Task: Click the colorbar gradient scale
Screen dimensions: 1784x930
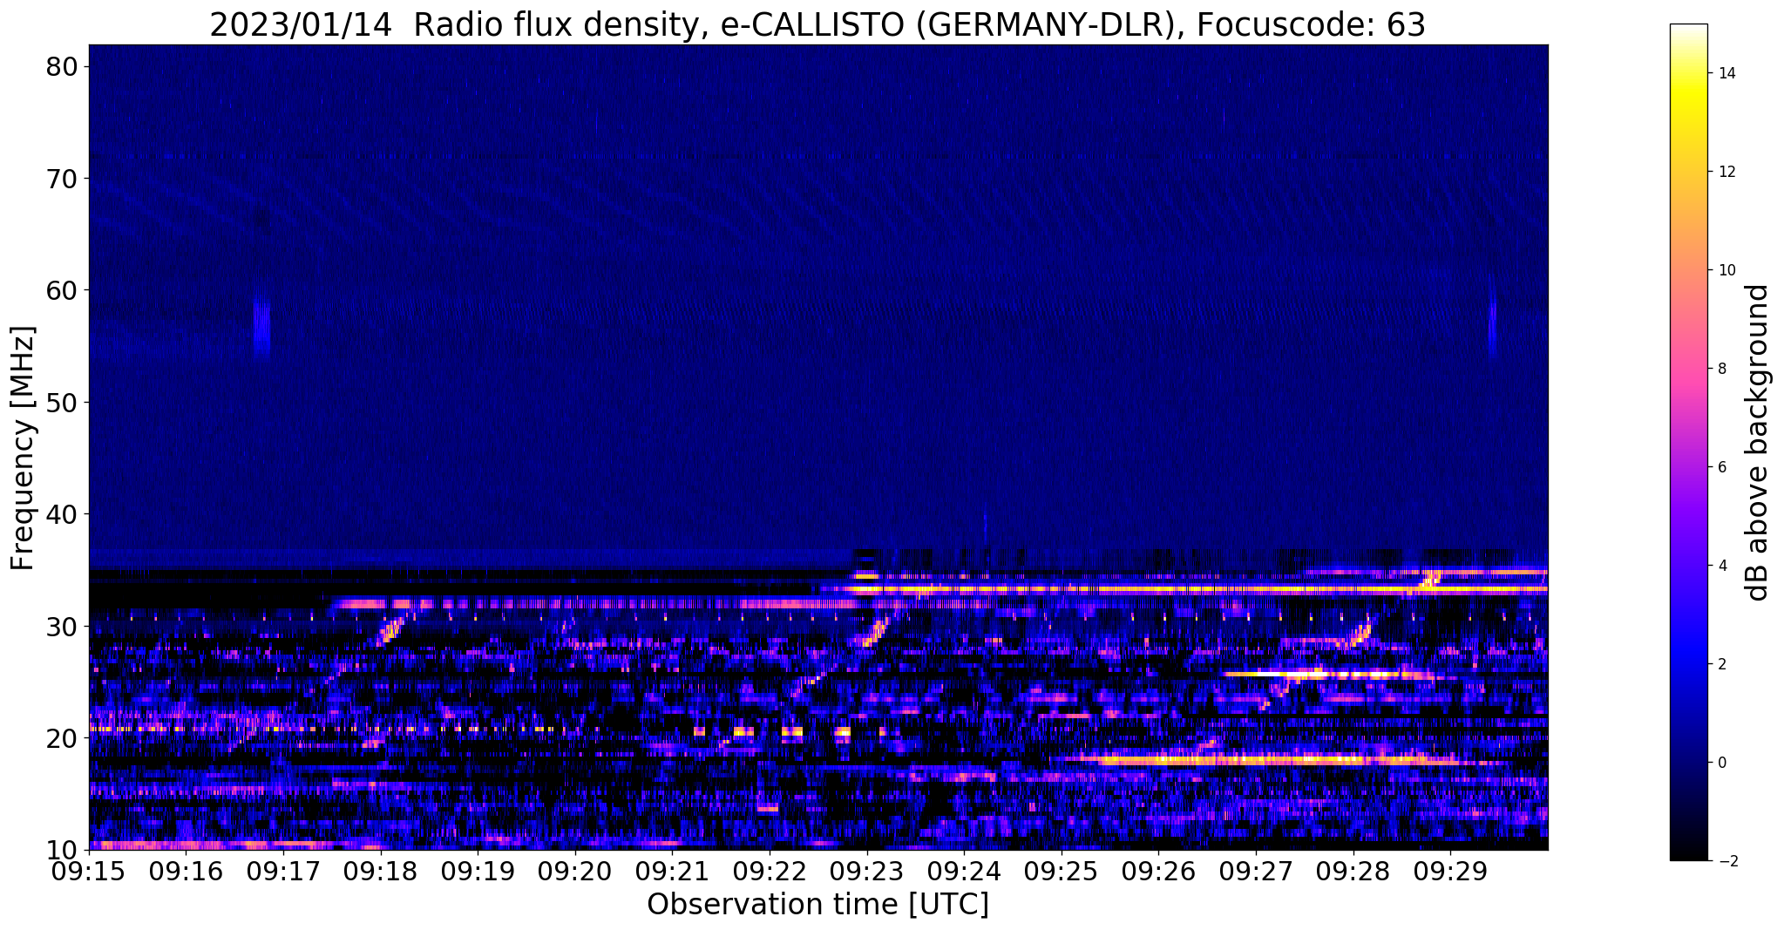Action: (x=1688, y=442)
